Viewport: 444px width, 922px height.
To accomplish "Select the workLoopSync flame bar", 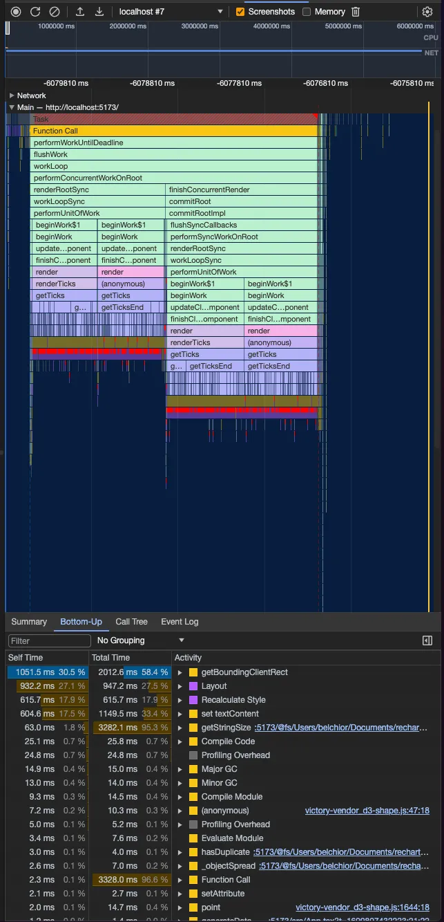I will [242, 260].
